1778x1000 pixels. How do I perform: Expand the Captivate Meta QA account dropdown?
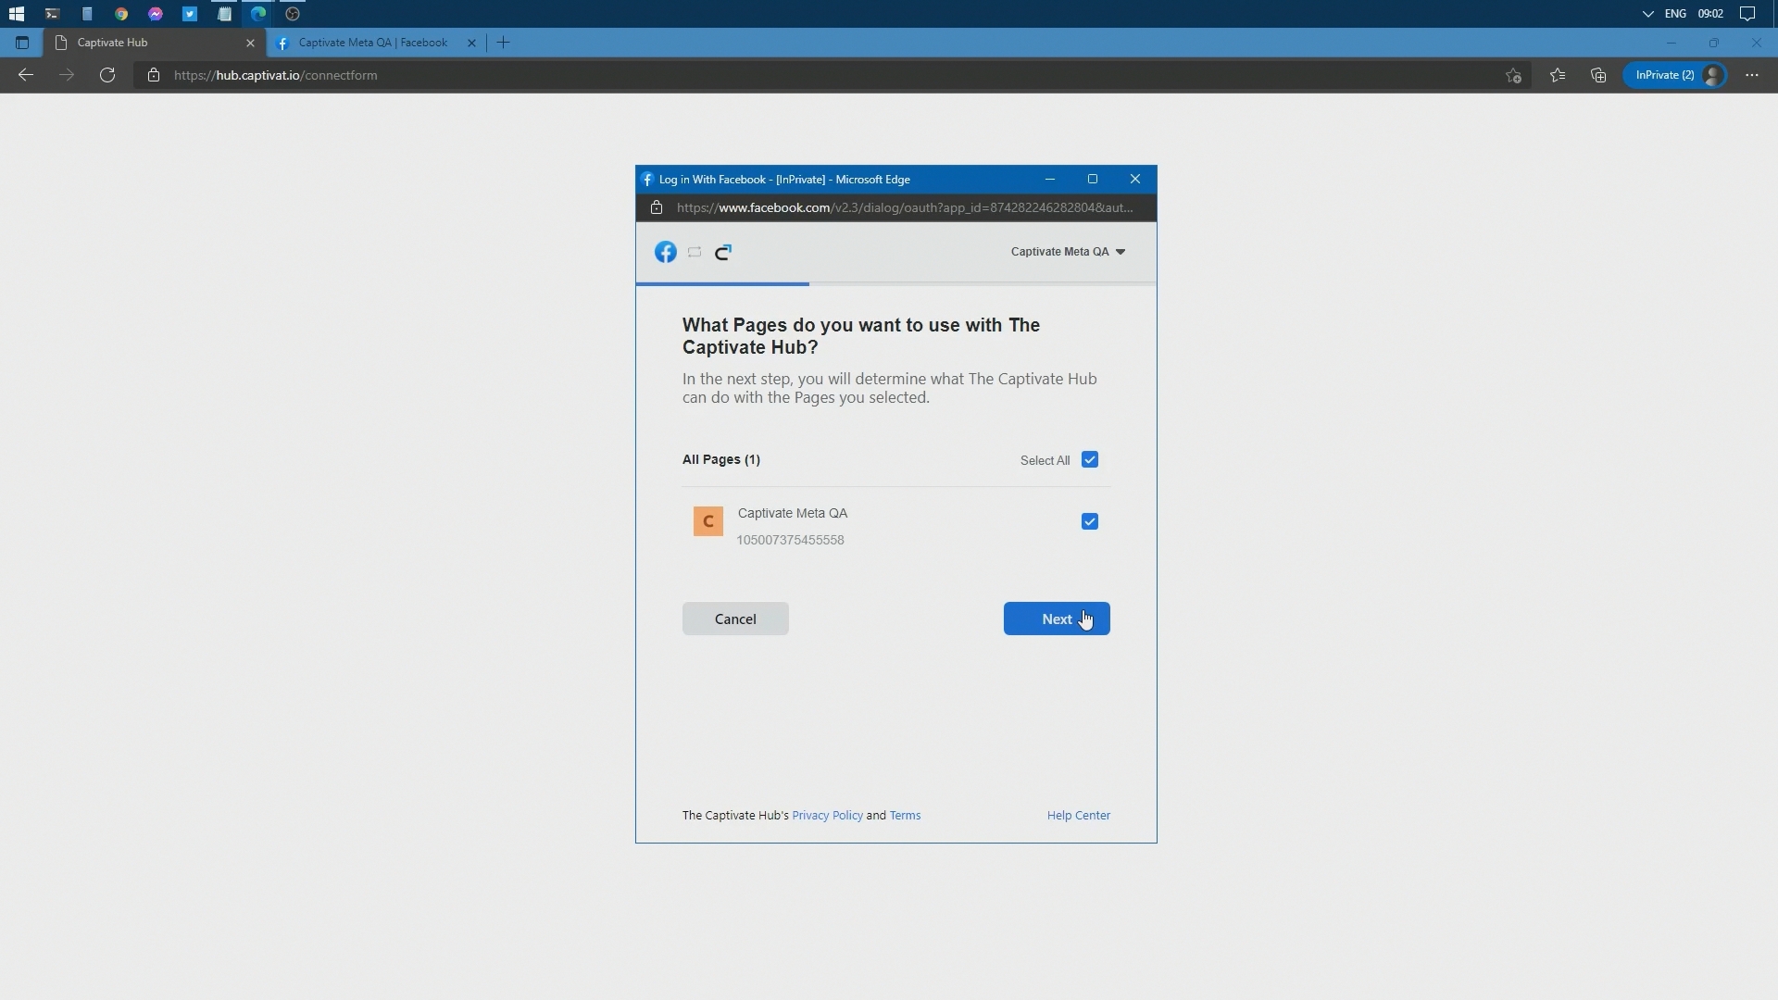point(1068,252)
